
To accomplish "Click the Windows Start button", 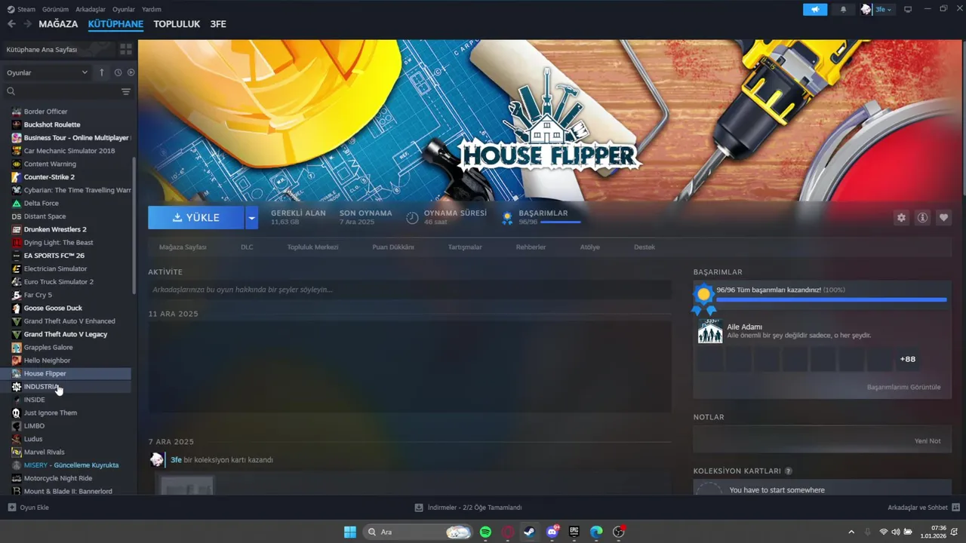I will click(x=350, y=532).
